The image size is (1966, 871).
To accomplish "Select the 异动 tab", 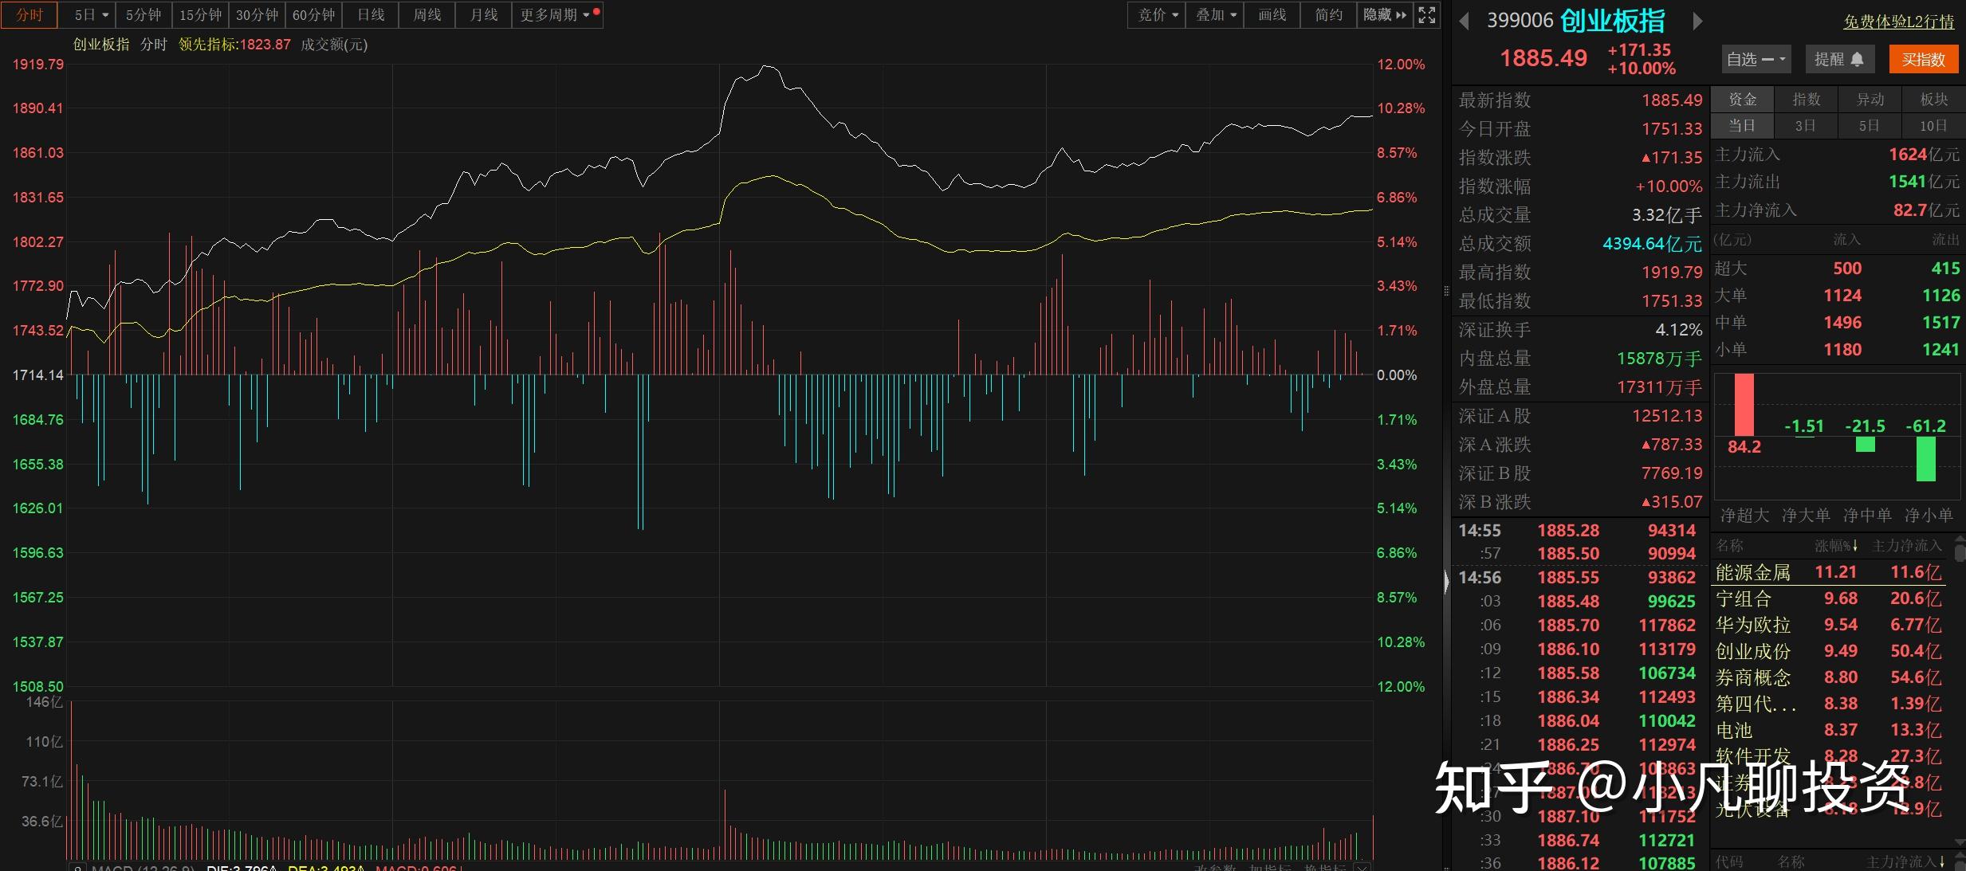I will (1870, 100).
